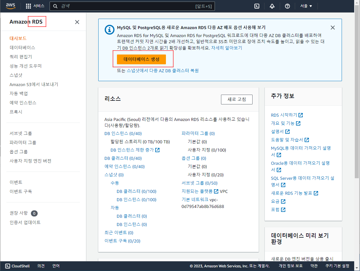Open the 서비스 services grid menu

point(35,6)
